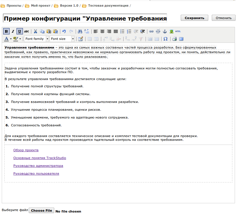This screenshot has height=216, width=237.
Task: Click the split table cells icon
Action: click(x=150, y=39)
